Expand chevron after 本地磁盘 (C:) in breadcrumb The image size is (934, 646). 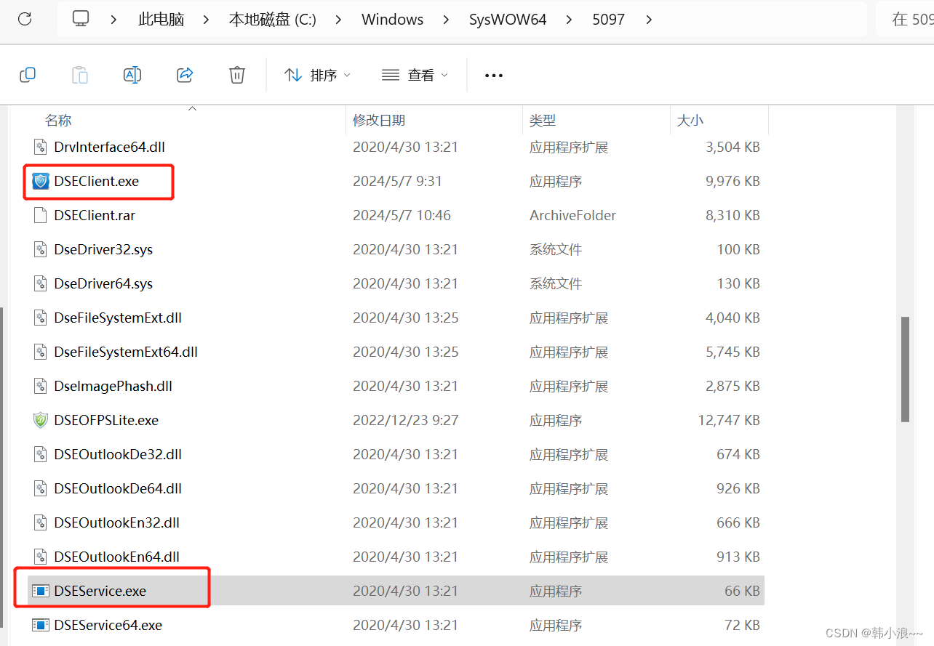[x=339, y=20]
